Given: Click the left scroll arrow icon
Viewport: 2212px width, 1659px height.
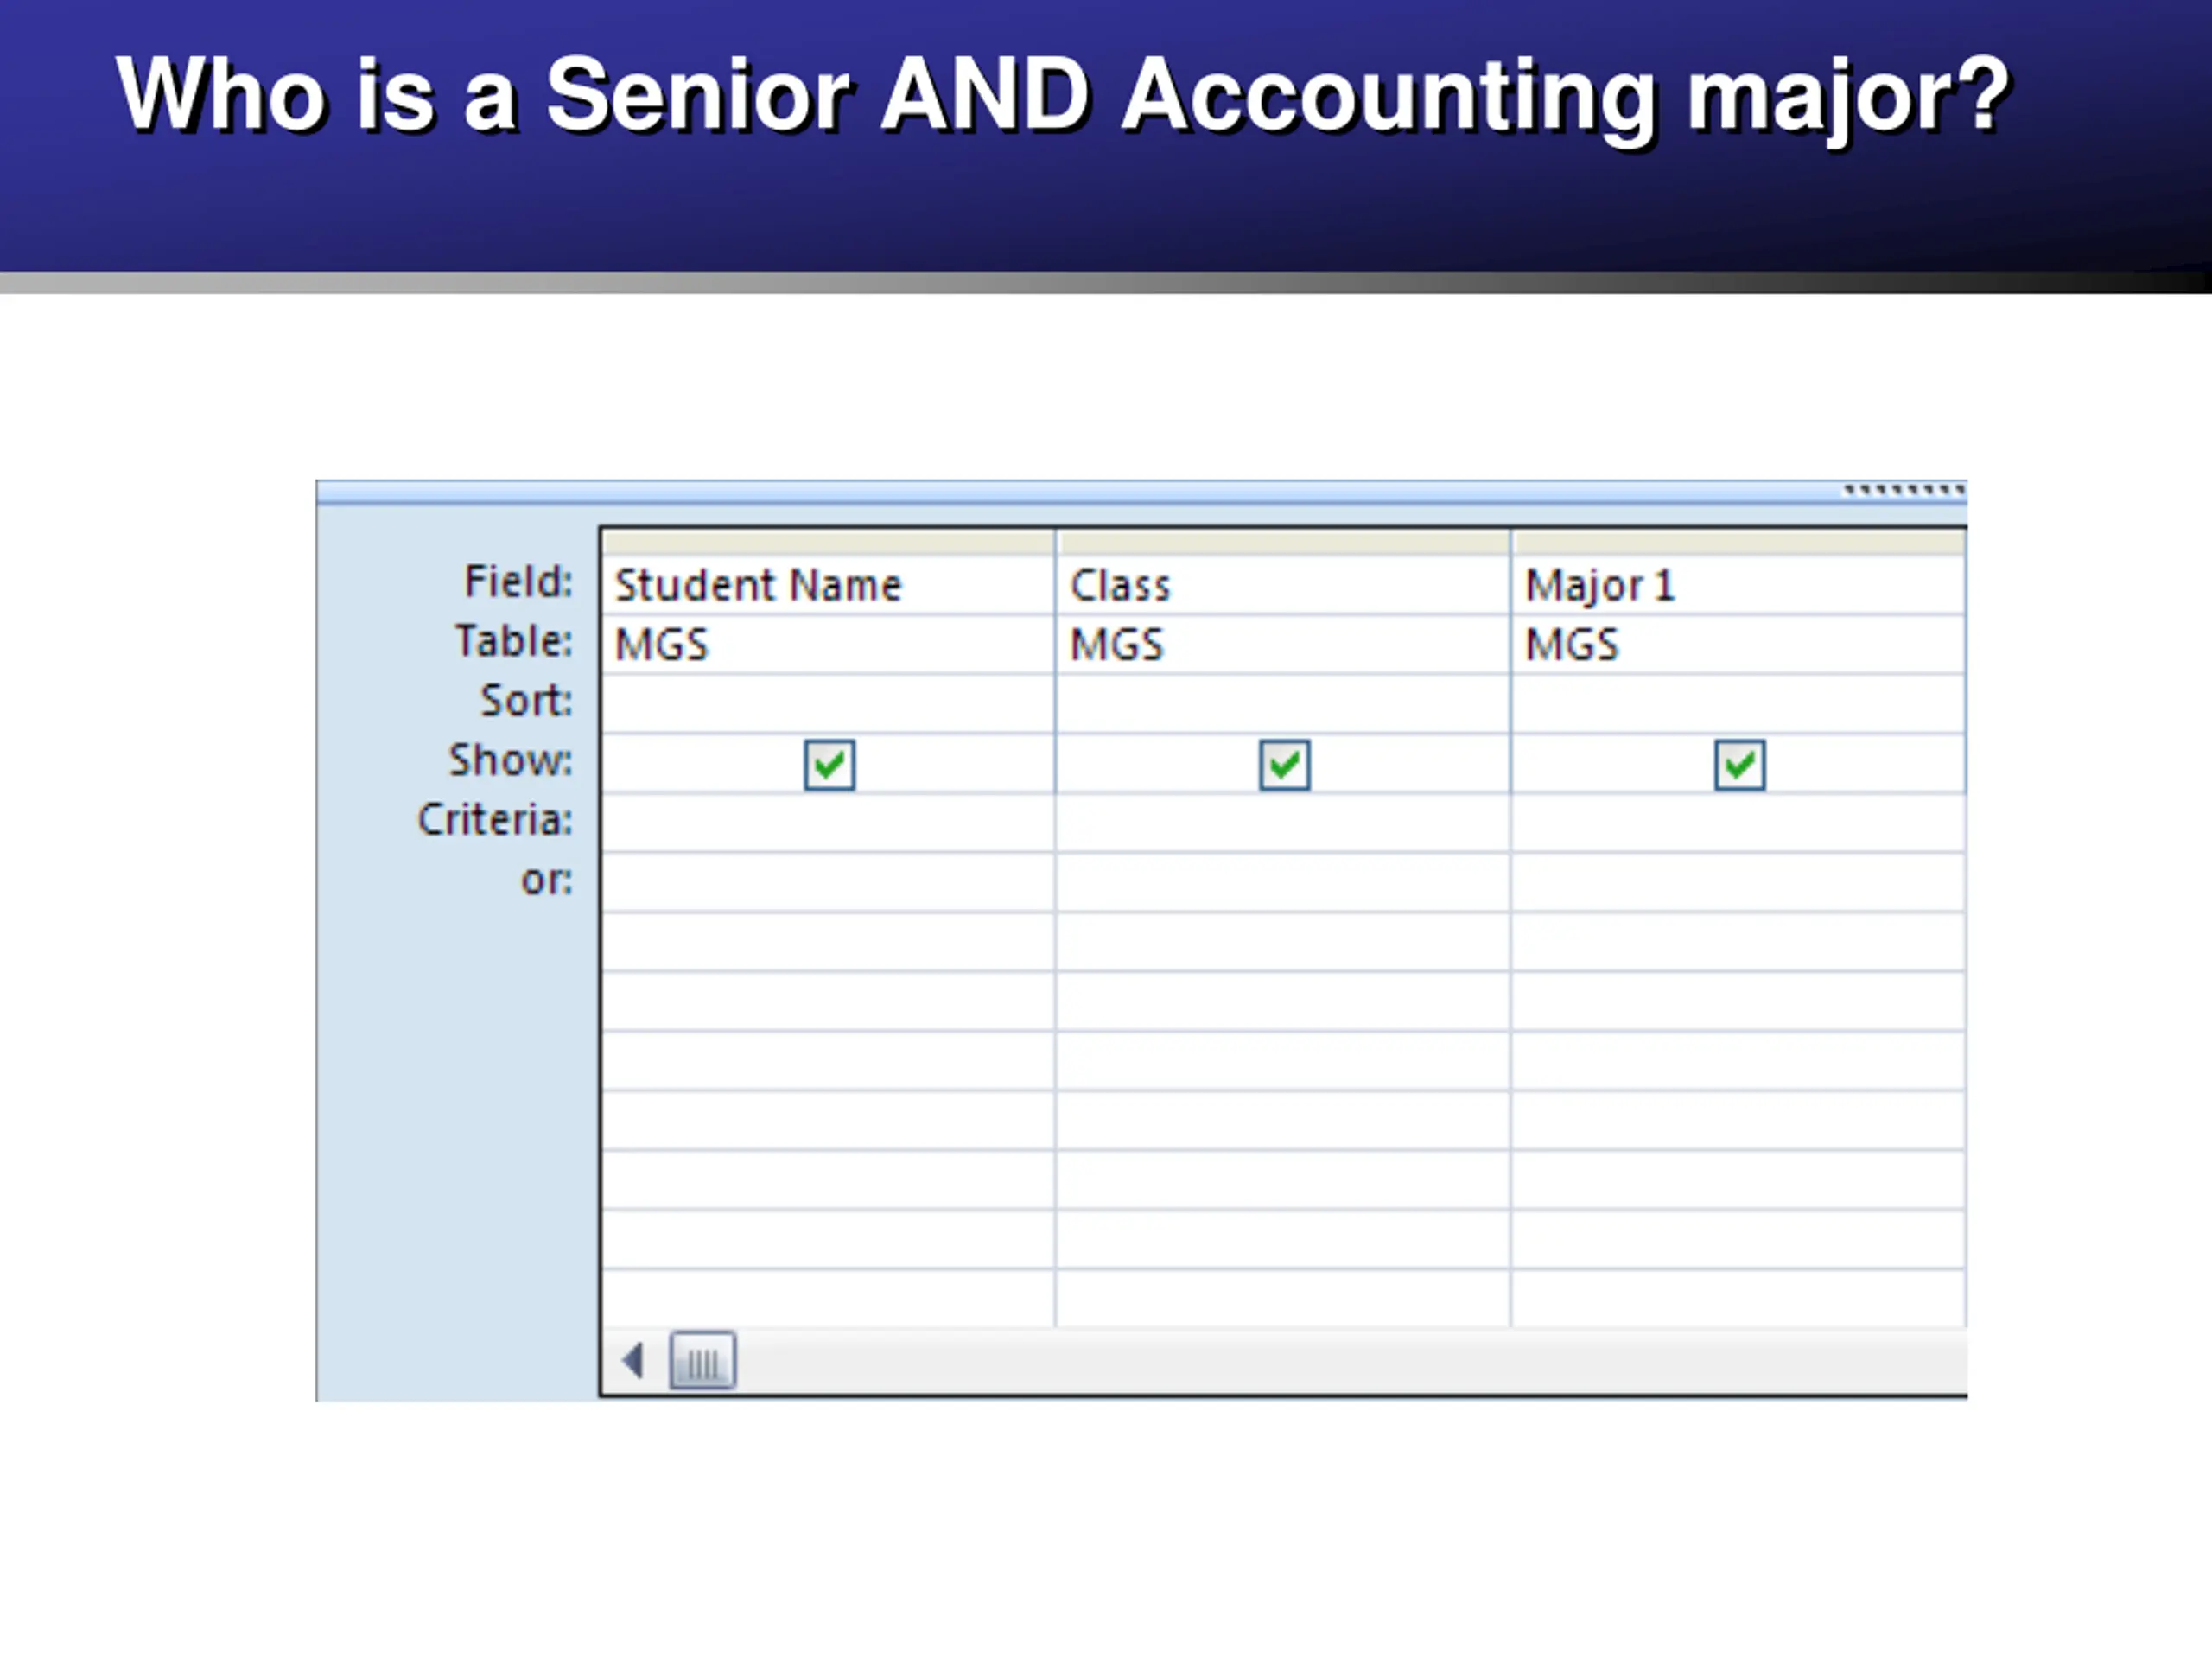Looking at the screenshot, I should pyautogui.click(x=632, y=1360).
